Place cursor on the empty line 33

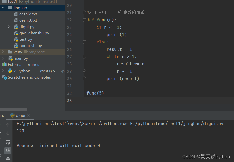coord(159,101)
